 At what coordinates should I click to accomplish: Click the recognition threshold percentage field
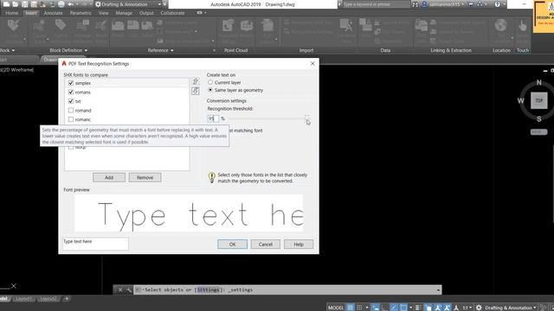(213, 118)
